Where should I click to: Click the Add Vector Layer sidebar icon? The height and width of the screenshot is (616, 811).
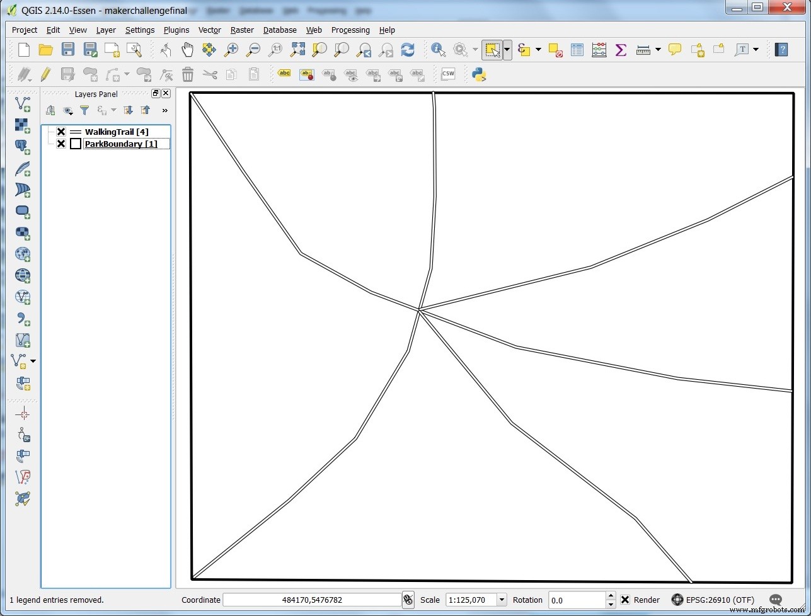click(x=23, y=104)
